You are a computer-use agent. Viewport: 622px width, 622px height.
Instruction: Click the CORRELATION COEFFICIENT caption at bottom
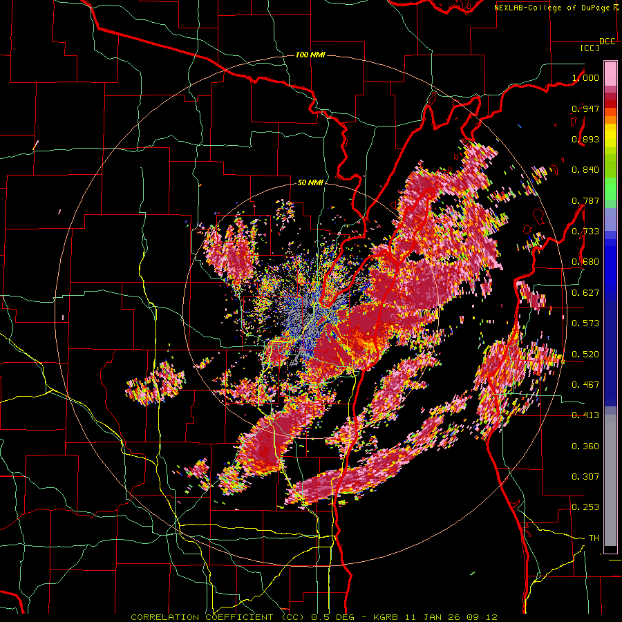click(202, 617)
